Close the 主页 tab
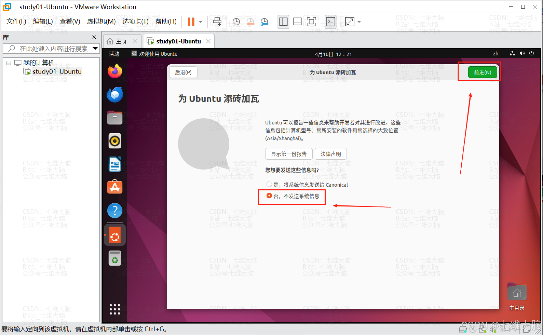543x335 pixels. point(135,41)
